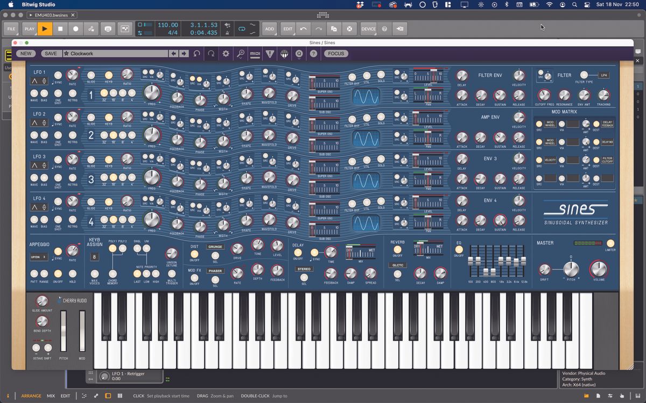Click the MIDI panic exclamation icon
This screenshot has width=646, height=403.
[x=269, y=54]
